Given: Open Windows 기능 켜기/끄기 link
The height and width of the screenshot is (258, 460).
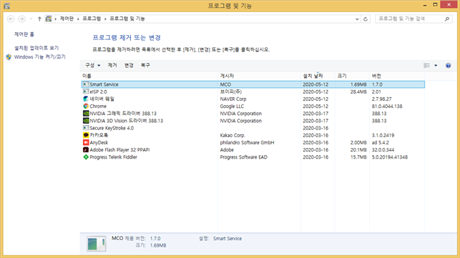Looking at the screenshot, I should click(x=40, y=57).
